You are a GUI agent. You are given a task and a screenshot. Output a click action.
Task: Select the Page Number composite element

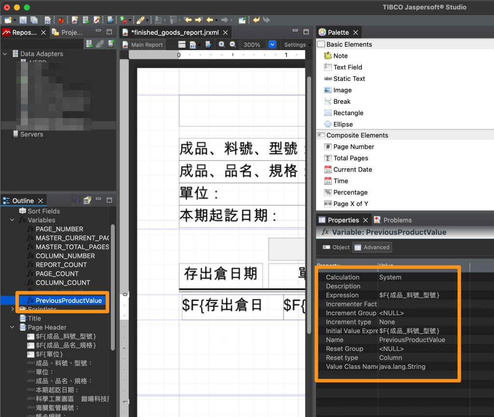coord(353,147)
